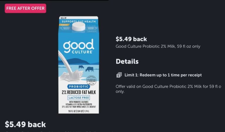This screenshot has height=132, width=225.
Task: Click the cow illustration on carton
Action: pyautogui.click(x=89, y=69)
